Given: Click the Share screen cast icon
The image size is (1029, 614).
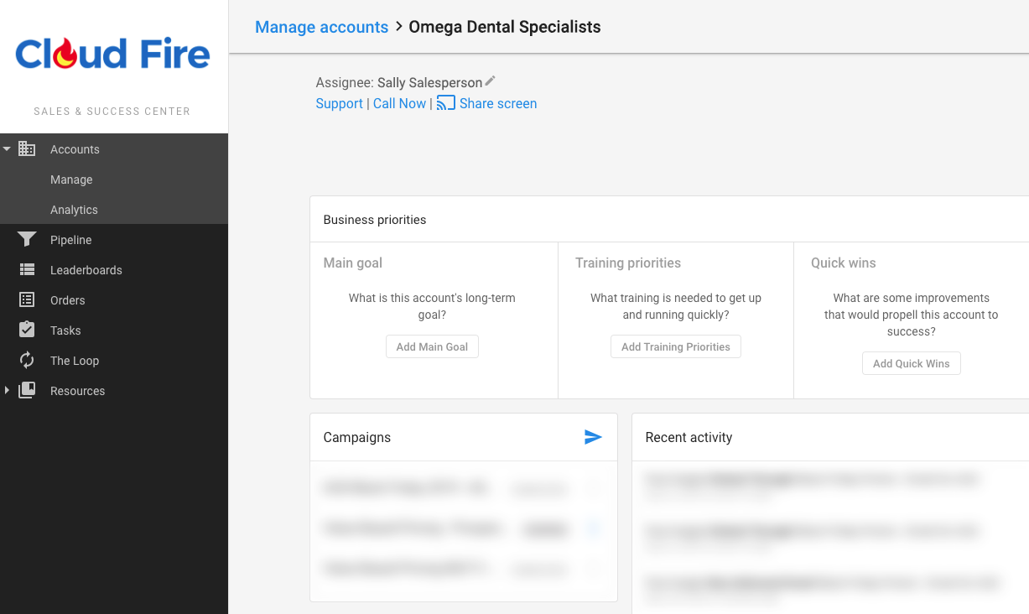Looking at the screenshot, I should point(446,103).
